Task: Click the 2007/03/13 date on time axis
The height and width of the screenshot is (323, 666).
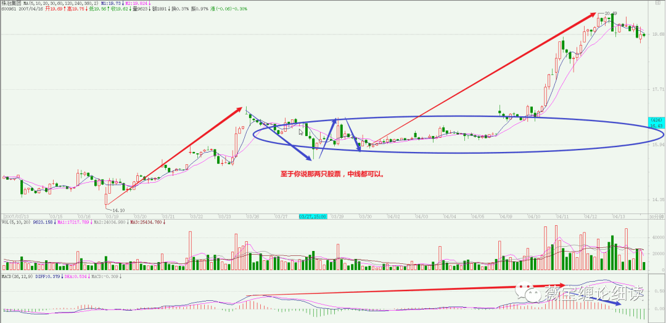Action: (x=17, y=216)
